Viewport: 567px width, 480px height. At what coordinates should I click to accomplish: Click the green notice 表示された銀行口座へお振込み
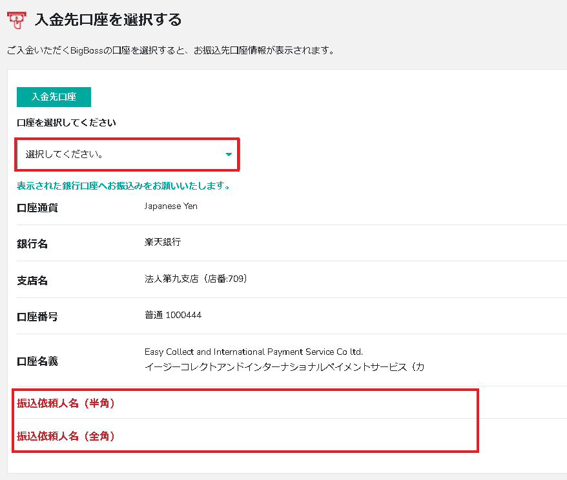coord(123,186)
